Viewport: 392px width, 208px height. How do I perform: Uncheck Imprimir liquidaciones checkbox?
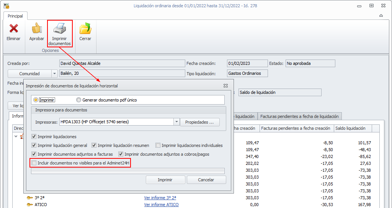34,137
